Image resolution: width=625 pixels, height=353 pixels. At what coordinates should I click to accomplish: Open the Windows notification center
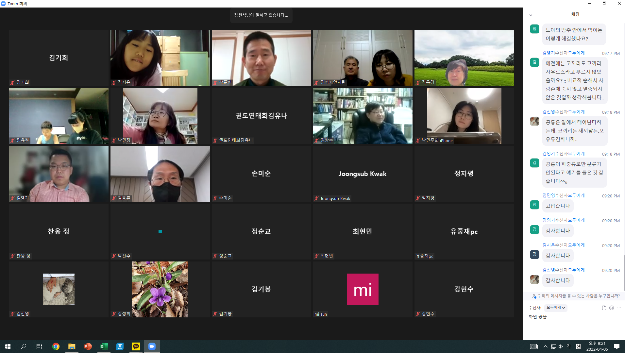point(617,346)
